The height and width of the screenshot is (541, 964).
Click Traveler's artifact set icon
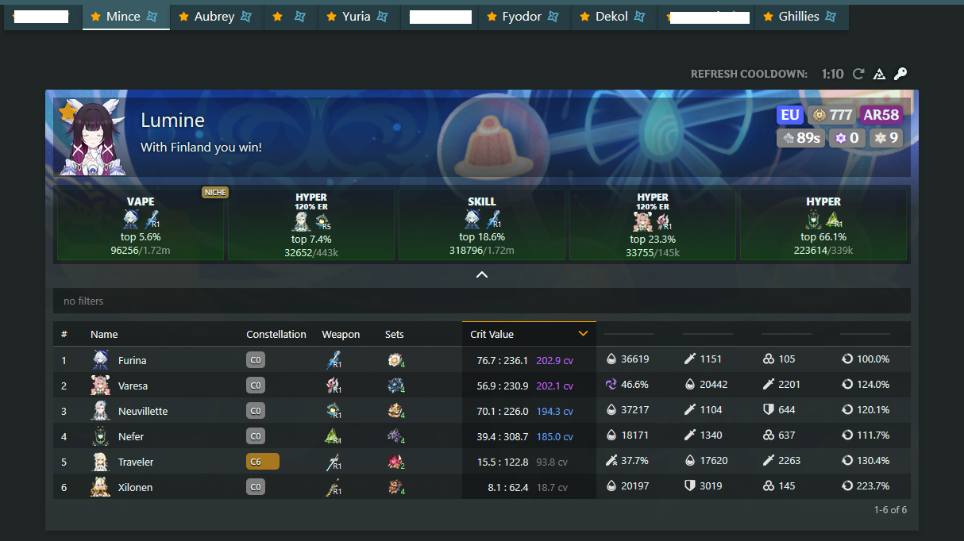coord(395,462)
